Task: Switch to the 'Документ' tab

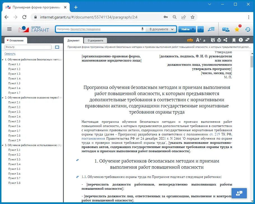Action: click(73, 41)
